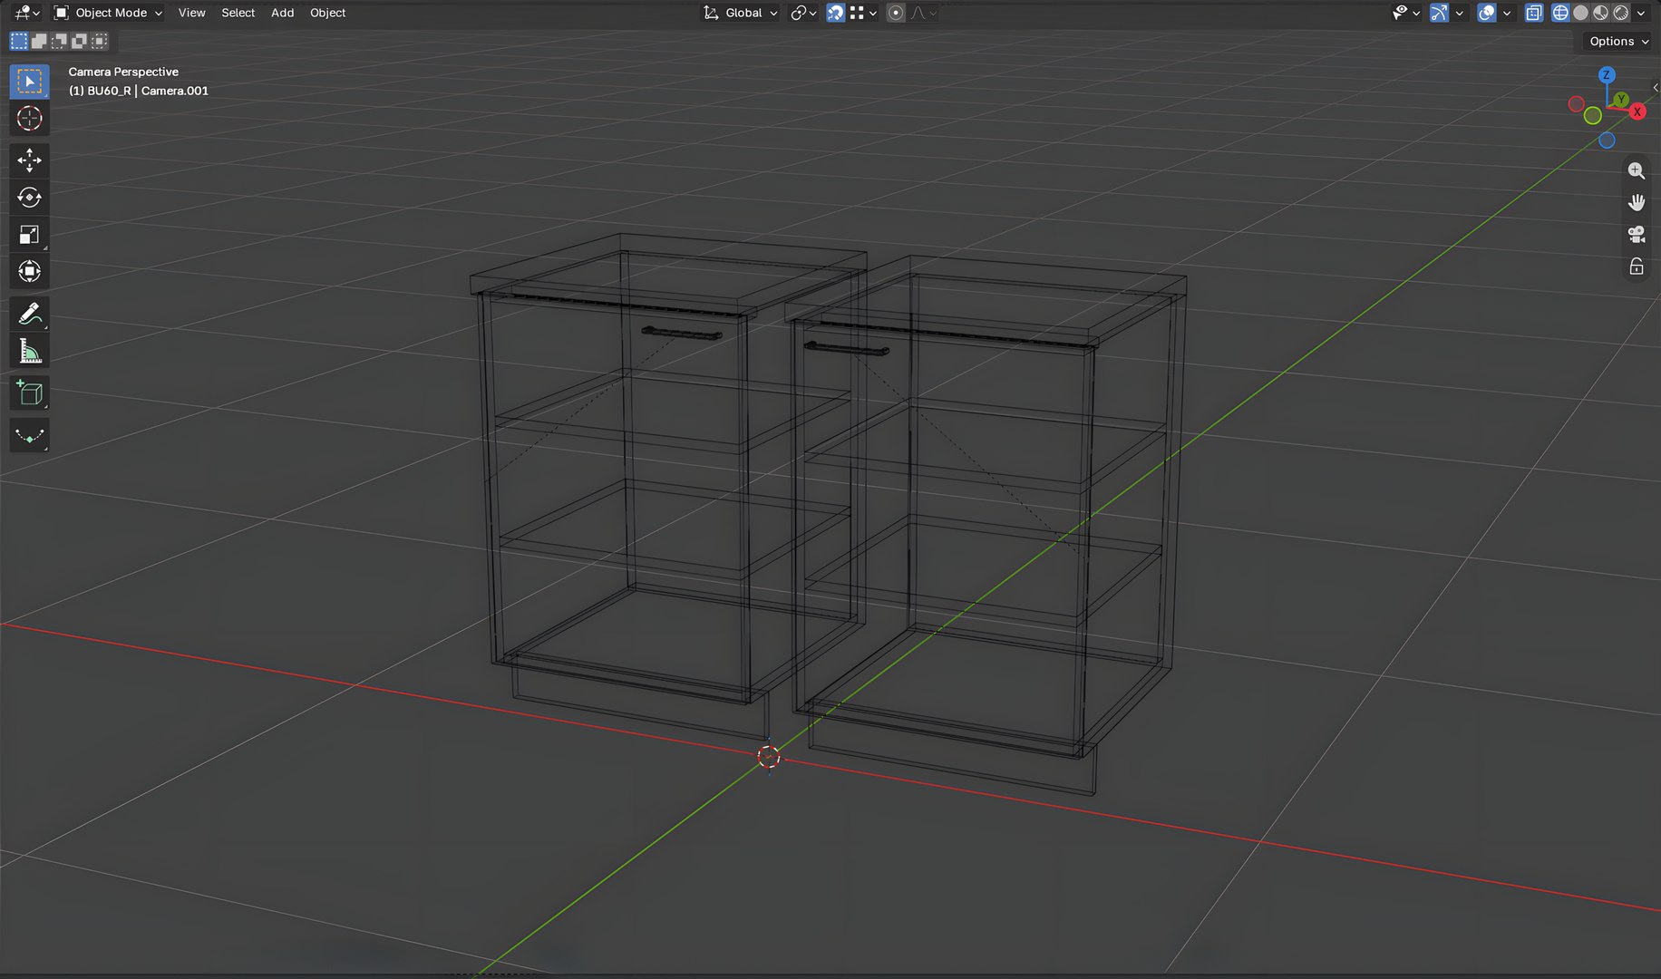Open the Select menu
Screen dimensions: 1661x979
point(238,13)
